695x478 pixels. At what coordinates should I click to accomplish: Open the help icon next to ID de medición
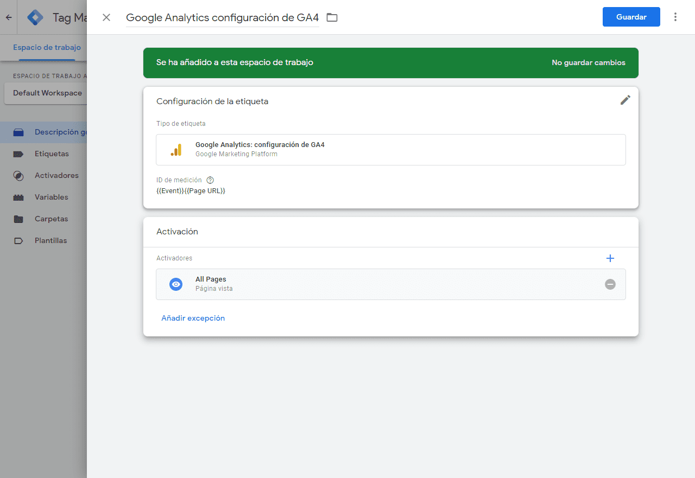[x=210, y=180]
